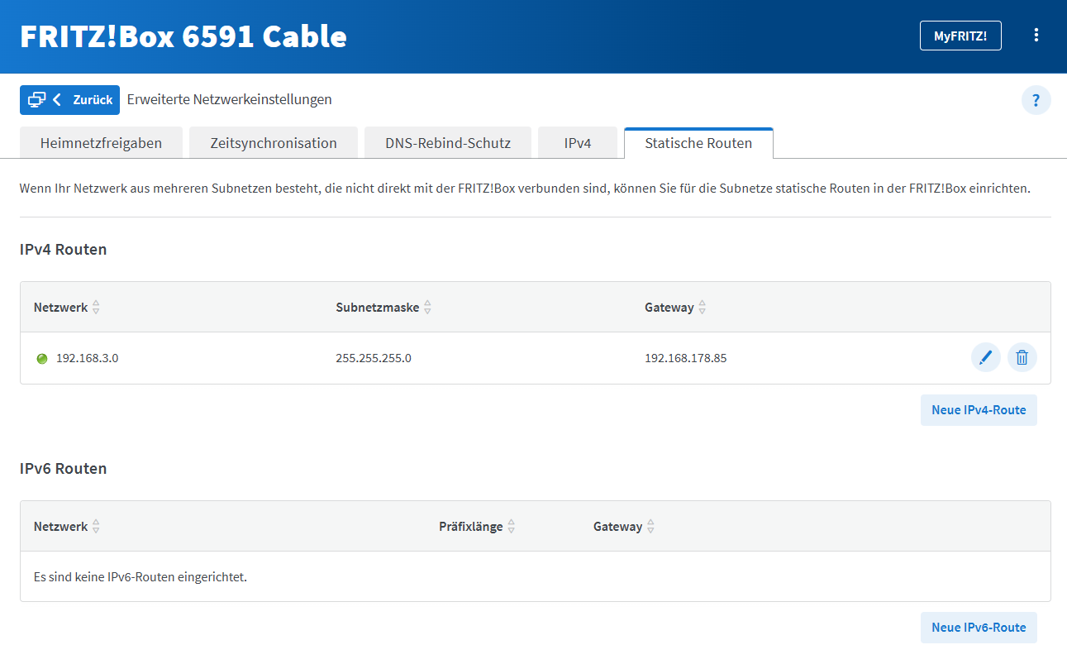Click the FRITZ!Box 6591 Cable title
Screen dimensions: 1067x664
tap(183, 36)
